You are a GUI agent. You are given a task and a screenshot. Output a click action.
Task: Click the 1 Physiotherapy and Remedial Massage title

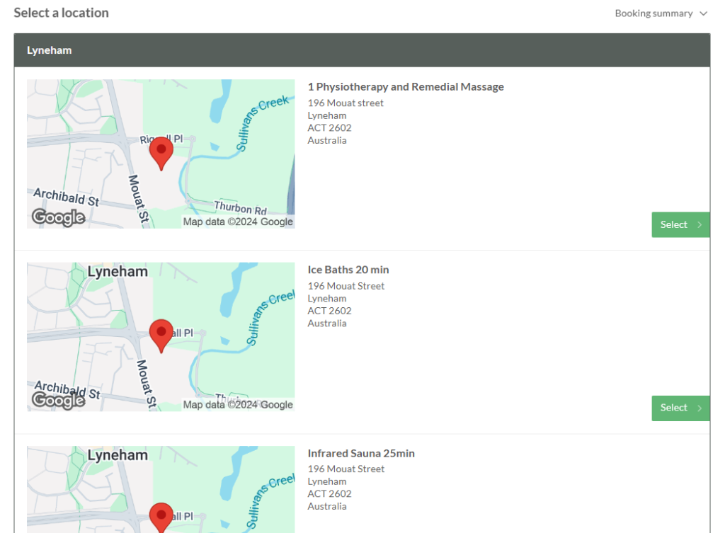click(406, 87)
